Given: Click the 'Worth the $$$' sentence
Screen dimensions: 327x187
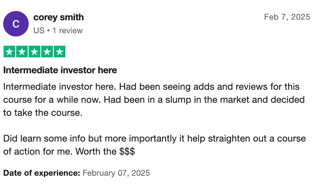Looking at the screenshot, I should pyautogui.click(x=105, y=151).
